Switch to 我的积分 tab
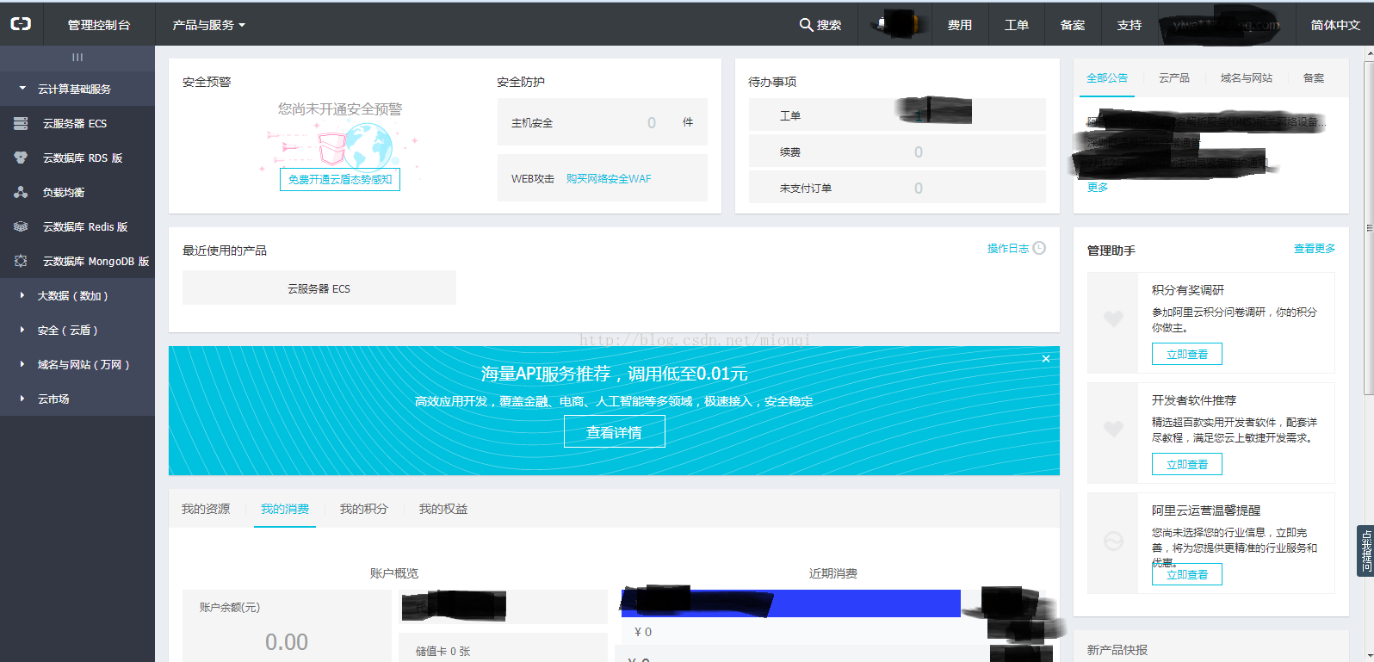The image size is (1374, 662). 364,509
